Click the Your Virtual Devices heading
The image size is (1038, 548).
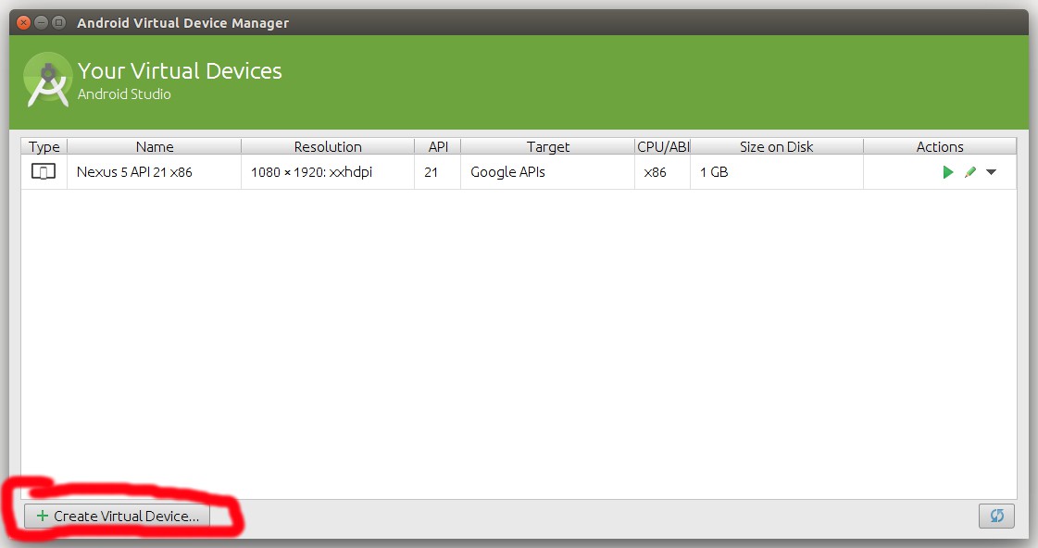(x=180, y=71)
